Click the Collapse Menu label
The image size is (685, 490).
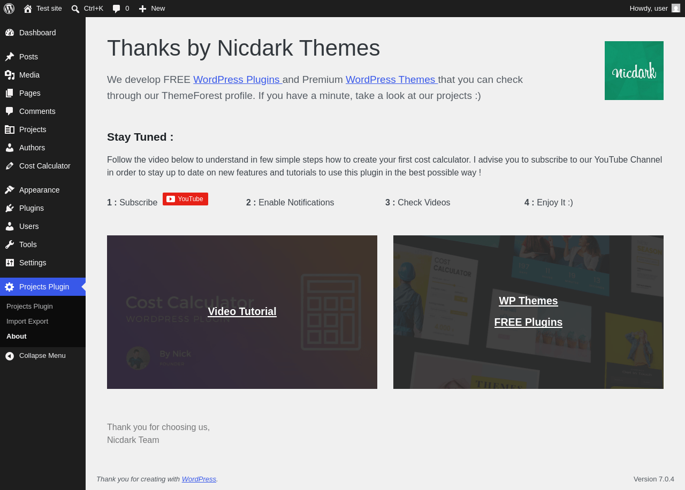click(42, 356)
